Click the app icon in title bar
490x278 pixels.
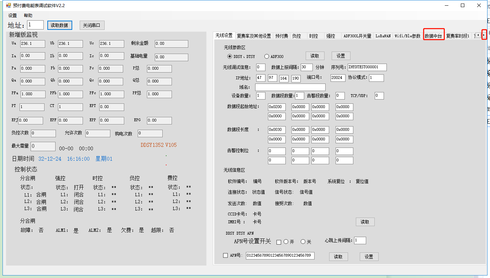[9, 6]
